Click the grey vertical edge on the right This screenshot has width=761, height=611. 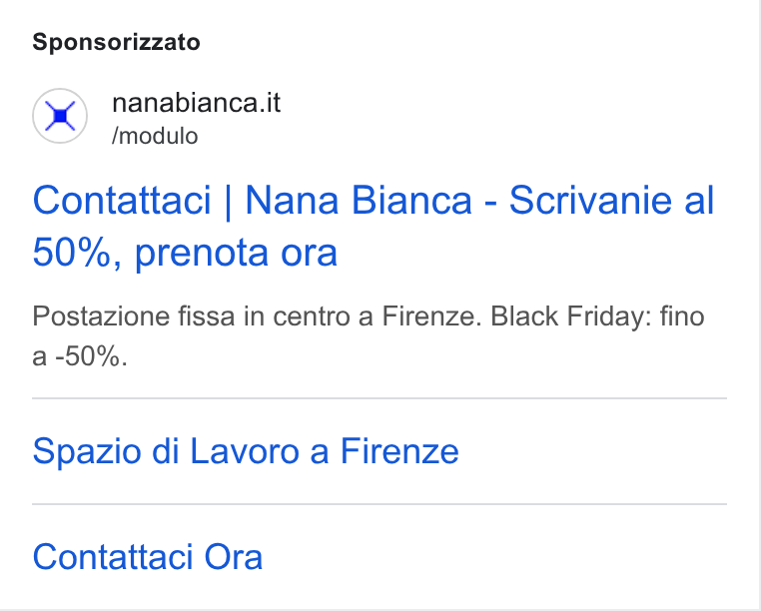759,305
